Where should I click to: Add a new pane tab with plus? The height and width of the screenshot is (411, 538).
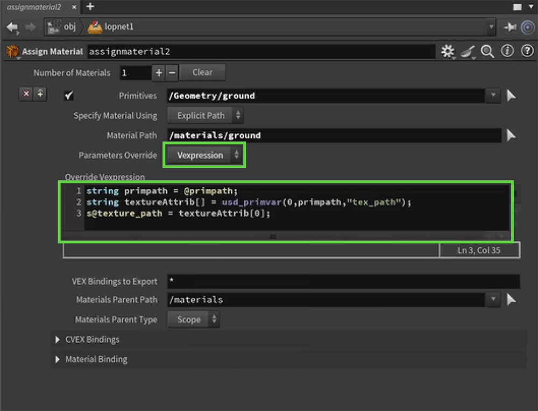(x=90, y=7)
